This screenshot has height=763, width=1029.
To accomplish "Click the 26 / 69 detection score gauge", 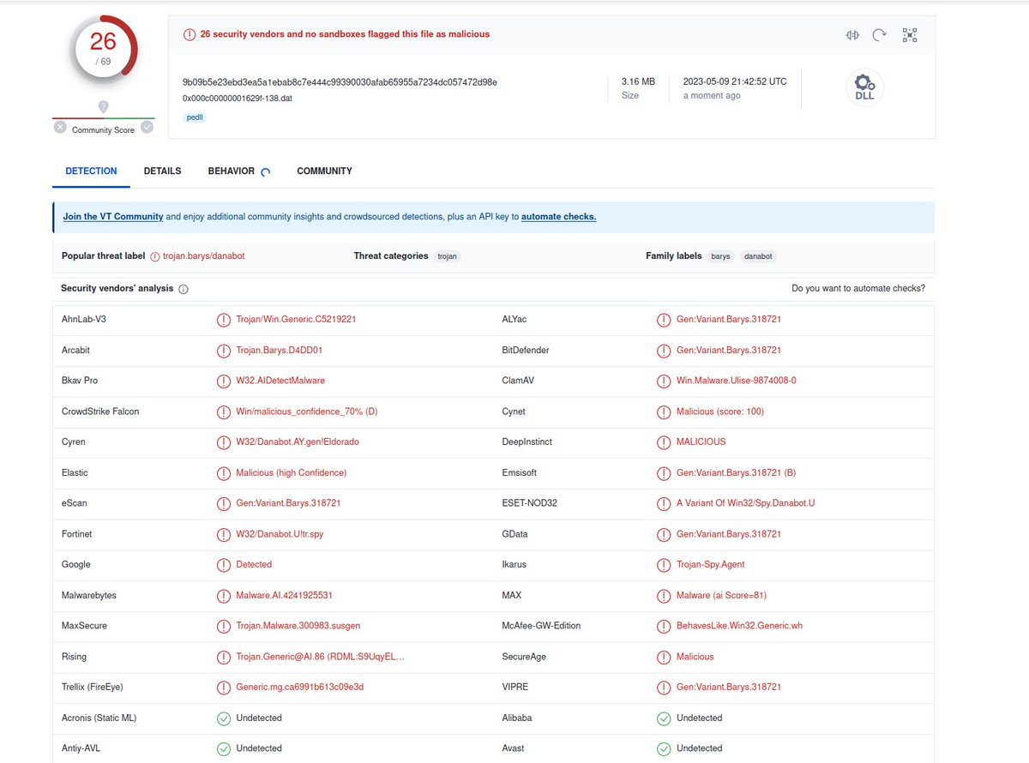I will coord(103,49).
